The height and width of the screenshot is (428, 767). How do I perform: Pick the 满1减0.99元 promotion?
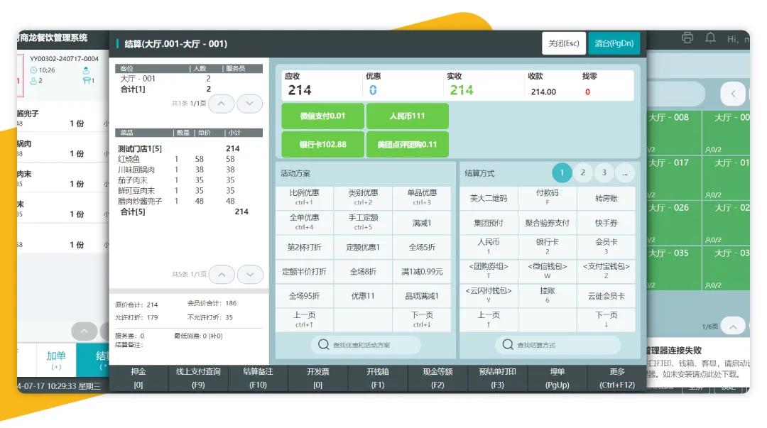422,271
